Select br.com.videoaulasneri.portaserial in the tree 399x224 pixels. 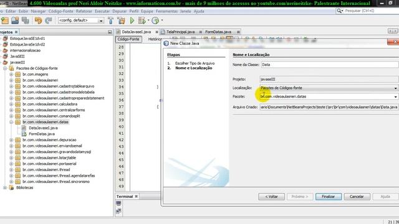tap(49, 164)
